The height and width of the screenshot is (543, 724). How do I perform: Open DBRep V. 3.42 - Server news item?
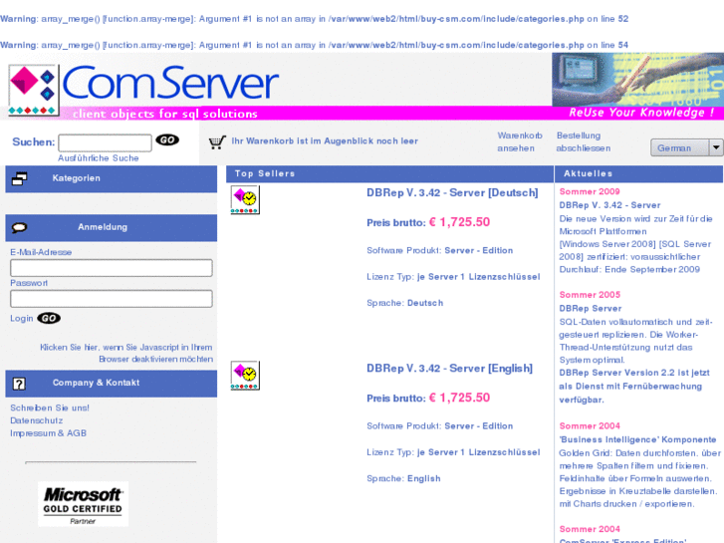click(x=609, y=205)
